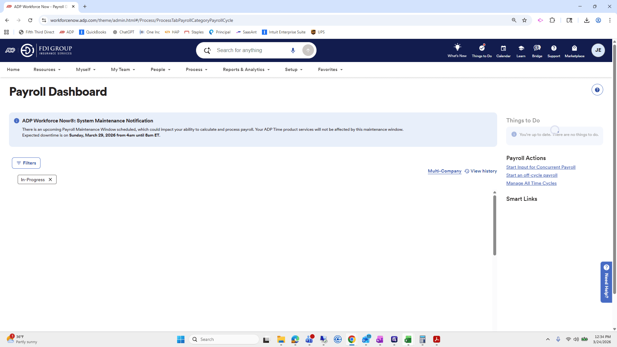Open Chrome downloads icon
The width and height of the screenshot is (617, 347).
[x=586, y=20]
